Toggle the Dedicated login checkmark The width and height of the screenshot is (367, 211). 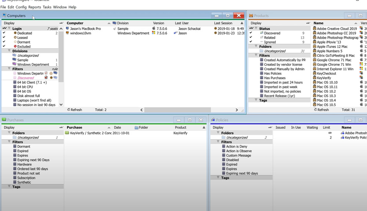(4, 33)
